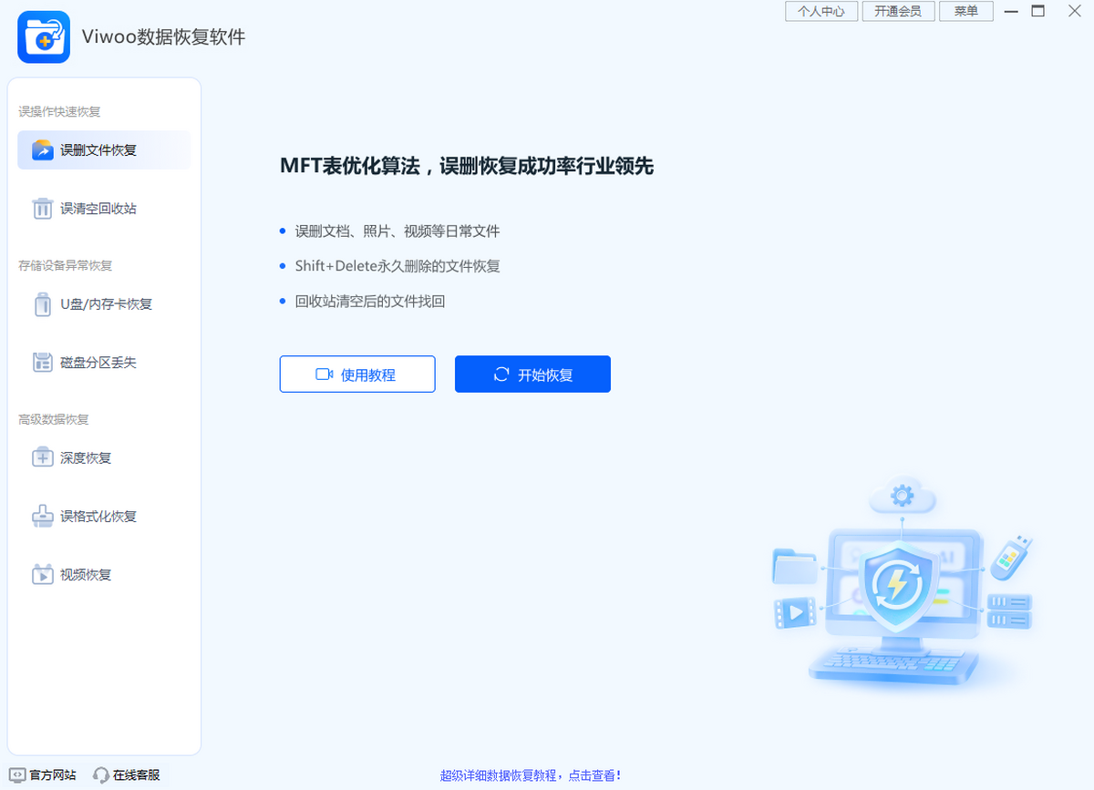Click the 存储设备异常恢复 section heading
This screenshot has height=790, width=1094.
65,266
